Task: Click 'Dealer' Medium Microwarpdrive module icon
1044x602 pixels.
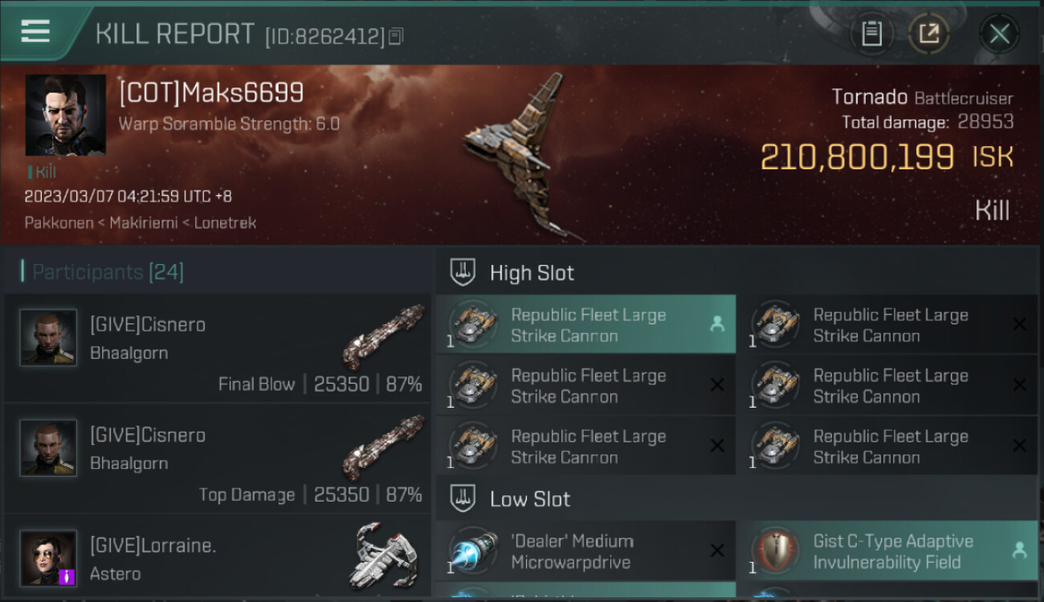Action: [474, 551]
